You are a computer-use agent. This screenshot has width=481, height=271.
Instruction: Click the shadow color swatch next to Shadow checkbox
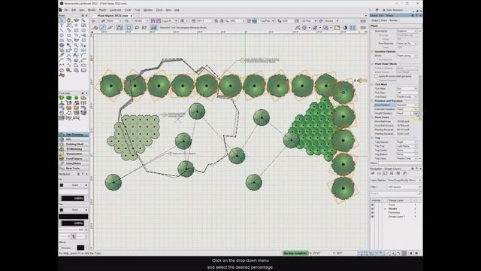(80, 248)
